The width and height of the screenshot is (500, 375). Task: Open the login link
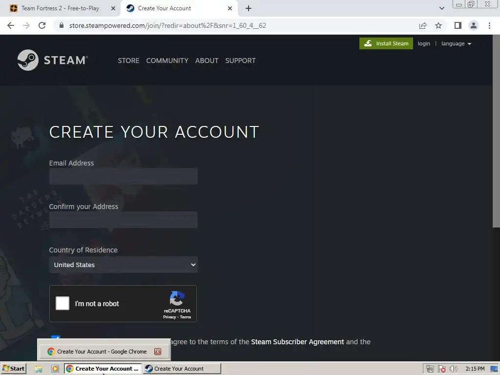coord(424,43)
